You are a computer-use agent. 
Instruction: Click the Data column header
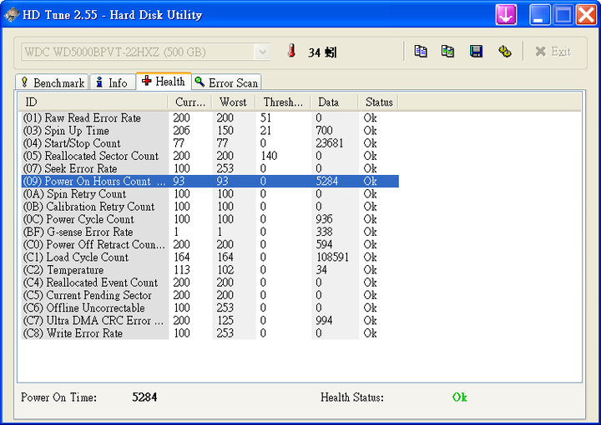(x=334, y=102)
